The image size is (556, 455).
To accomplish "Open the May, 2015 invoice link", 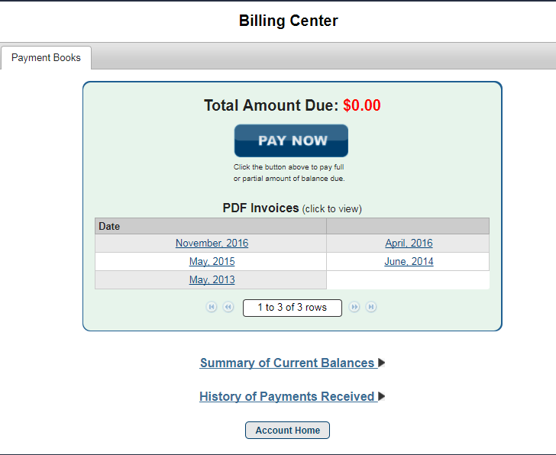I will [x=212, y=262].
